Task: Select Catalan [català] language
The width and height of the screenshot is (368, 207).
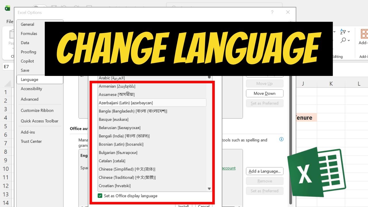Action: (x=152, y=161)
